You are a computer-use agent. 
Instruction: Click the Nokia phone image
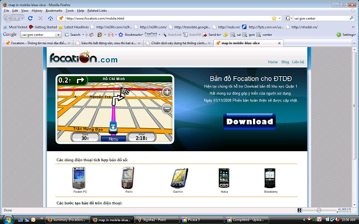pos(224,178)
